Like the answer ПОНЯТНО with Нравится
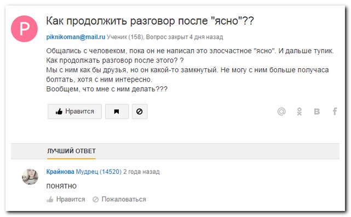The height and width of the screenshot is (217, 351). coord(66,199)
